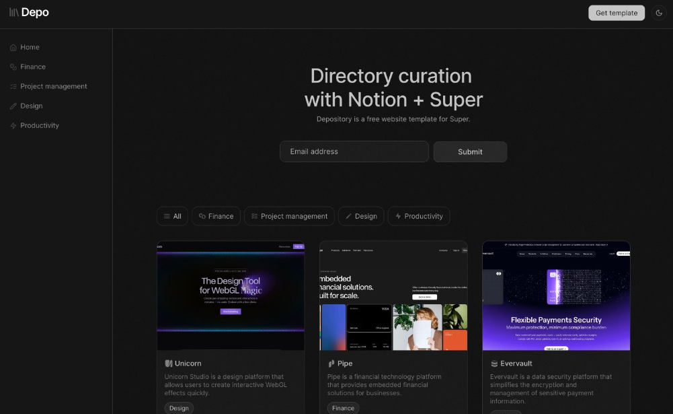
Task: Click the Get template button
Action: (617, 13)
